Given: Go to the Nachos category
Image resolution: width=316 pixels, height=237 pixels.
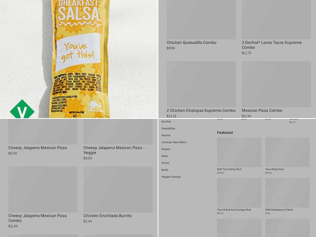Looking at the screenshot, I should [x=166, y=135].
